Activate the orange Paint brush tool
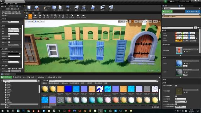This screenshot has width=201, height=113. coord(30,16)
